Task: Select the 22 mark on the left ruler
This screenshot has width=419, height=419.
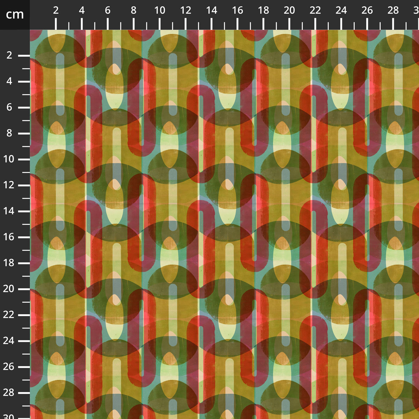Action: click(9, 315)
